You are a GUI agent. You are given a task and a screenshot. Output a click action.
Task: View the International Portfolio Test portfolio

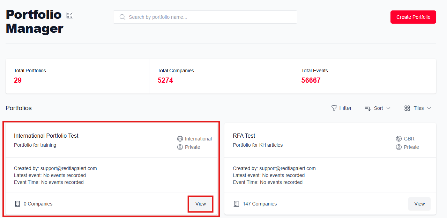click(x=201, y=204)
